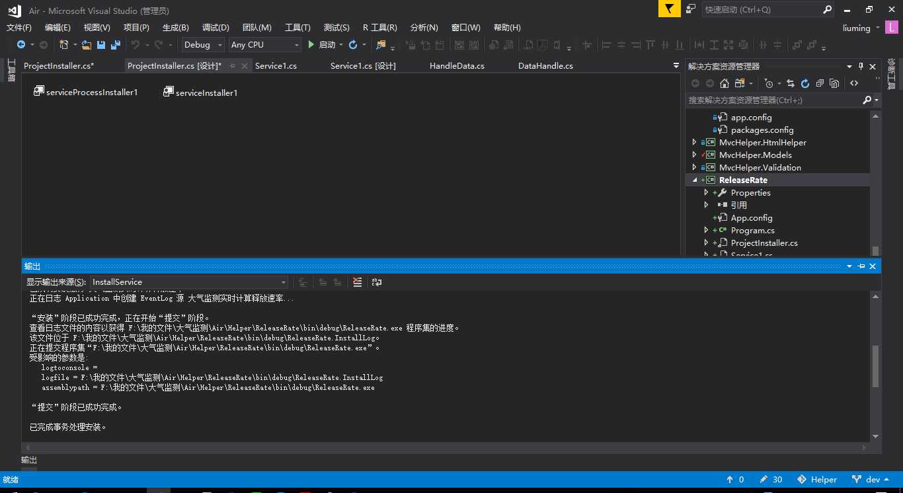903x493 pixels.
Task: Click the feedback flag notification icon
Action: click(x=670, y=9)
